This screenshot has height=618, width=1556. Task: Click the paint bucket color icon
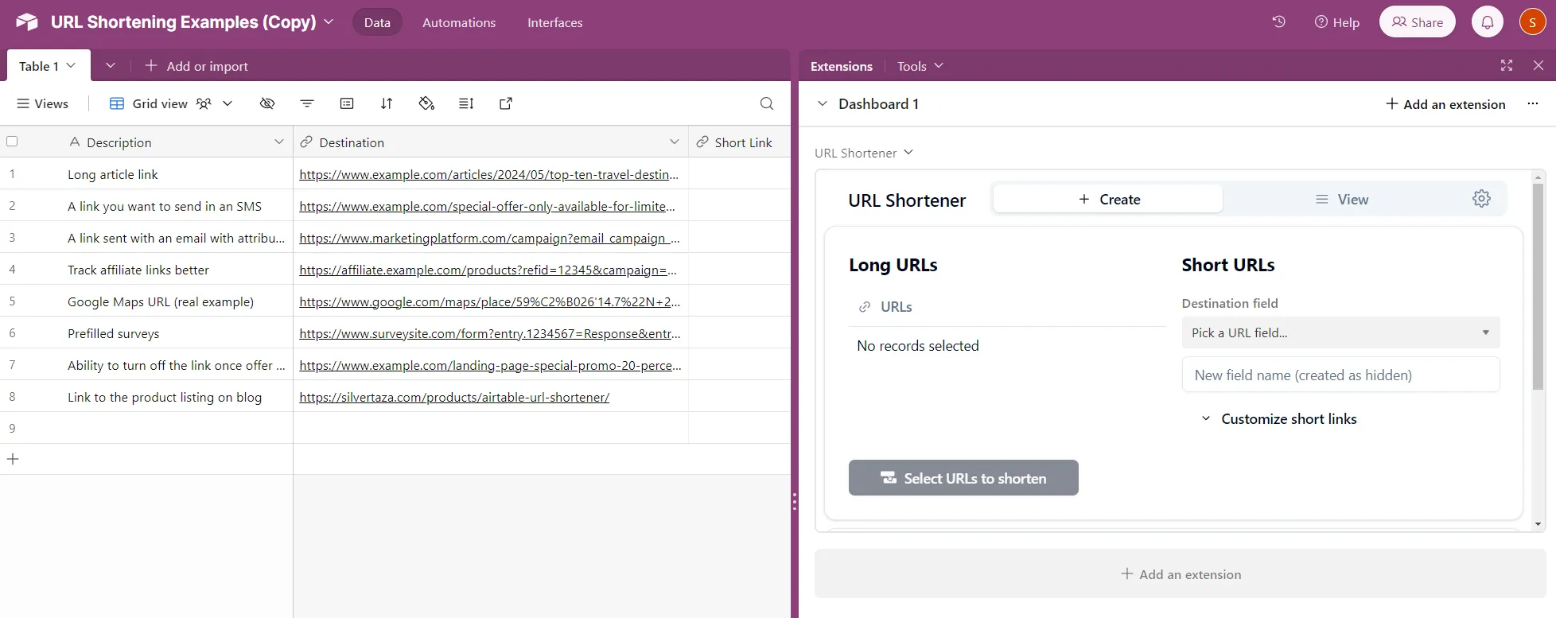click(426, 103)
